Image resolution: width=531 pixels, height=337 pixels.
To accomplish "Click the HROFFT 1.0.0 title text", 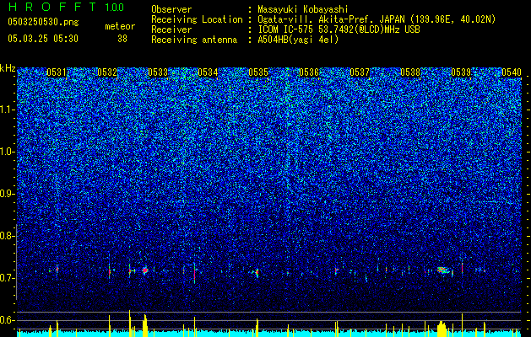I will tap(66, 7).
